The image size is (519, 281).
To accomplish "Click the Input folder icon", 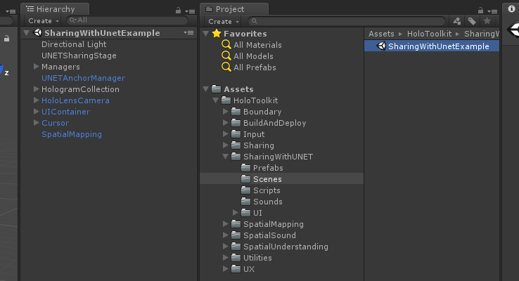I will (x=236, y=134).
